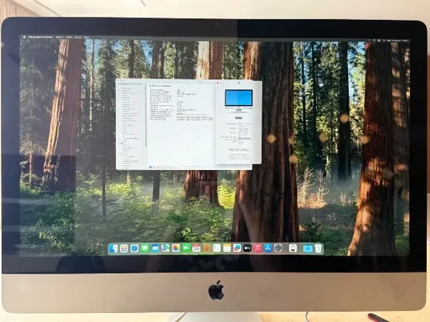Click the menu bar clock

point(398,41)
